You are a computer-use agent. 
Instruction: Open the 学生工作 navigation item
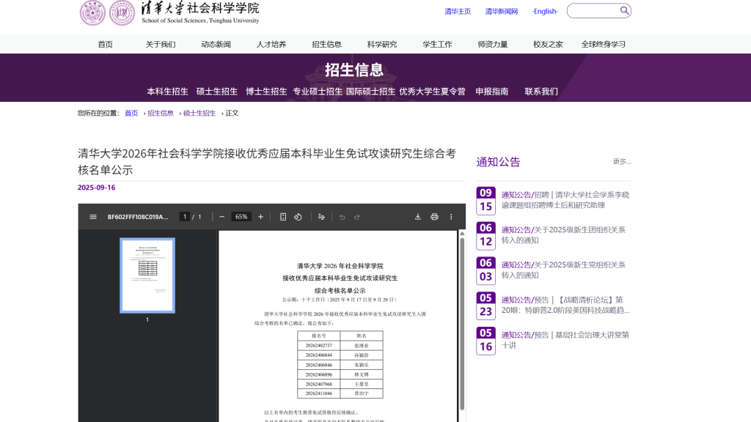coord(437,45)
